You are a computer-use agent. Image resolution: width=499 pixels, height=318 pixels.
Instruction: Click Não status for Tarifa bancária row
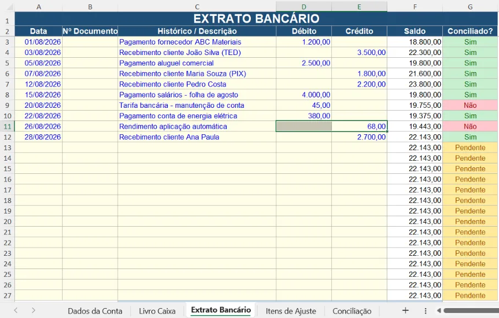pyautogui.click(x=470, y=105)
